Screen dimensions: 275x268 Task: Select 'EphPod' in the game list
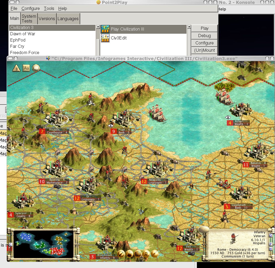click(x=52, y=40)
